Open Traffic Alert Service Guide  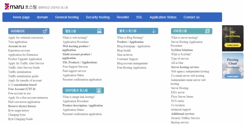click(24, 68)
